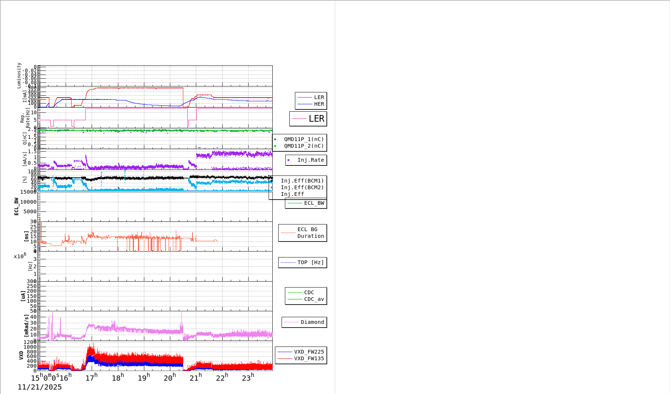This screenshot has width=670, height=394.
Task: Click the purple Inj.Rate legend marker
Action: pyautogui.click(x=289, y=160)
